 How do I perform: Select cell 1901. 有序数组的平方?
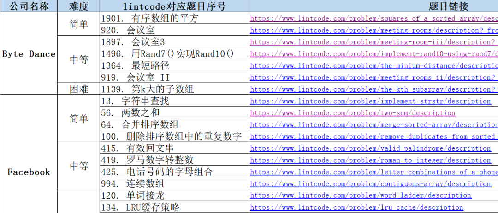click(x=174, y=18)
